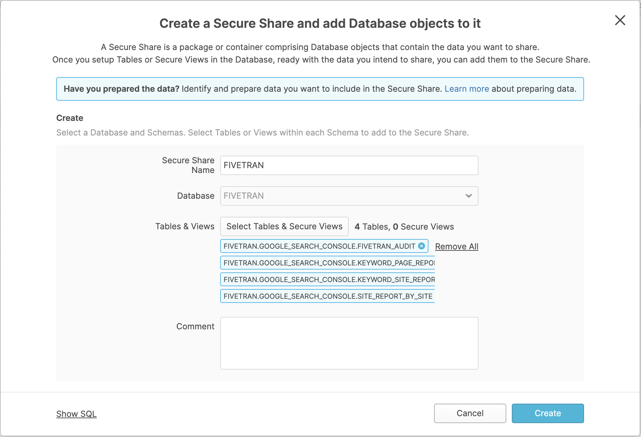This screenshot has width=641, height=437.
Task: Follow the Learn more link
Action: (467, 89)
